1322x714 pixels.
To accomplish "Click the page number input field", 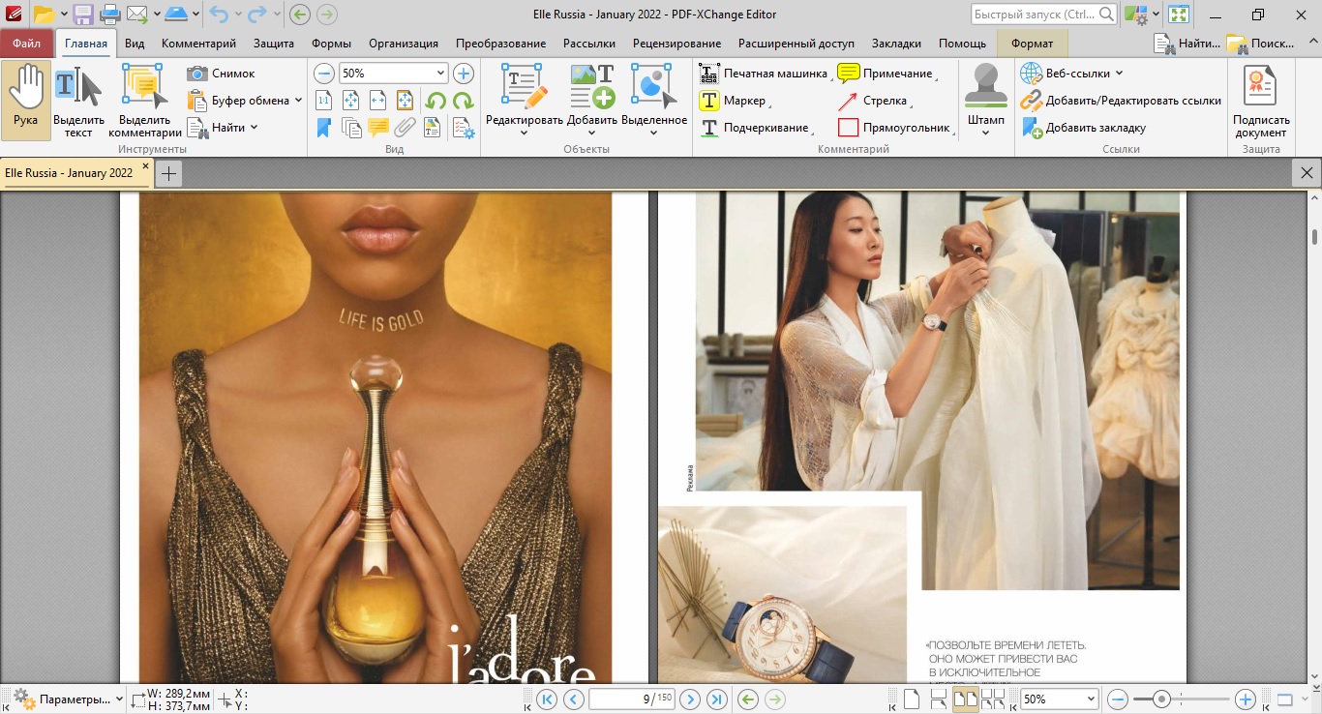I will click(631, 699).
